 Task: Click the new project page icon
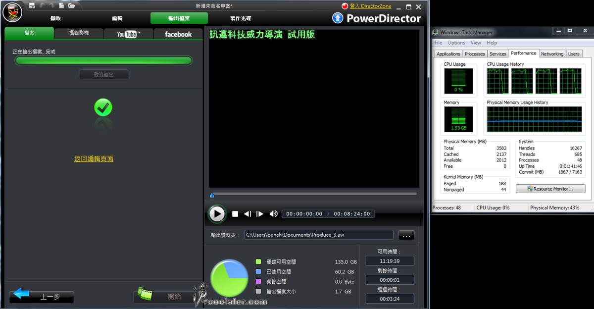pos(61,5)
